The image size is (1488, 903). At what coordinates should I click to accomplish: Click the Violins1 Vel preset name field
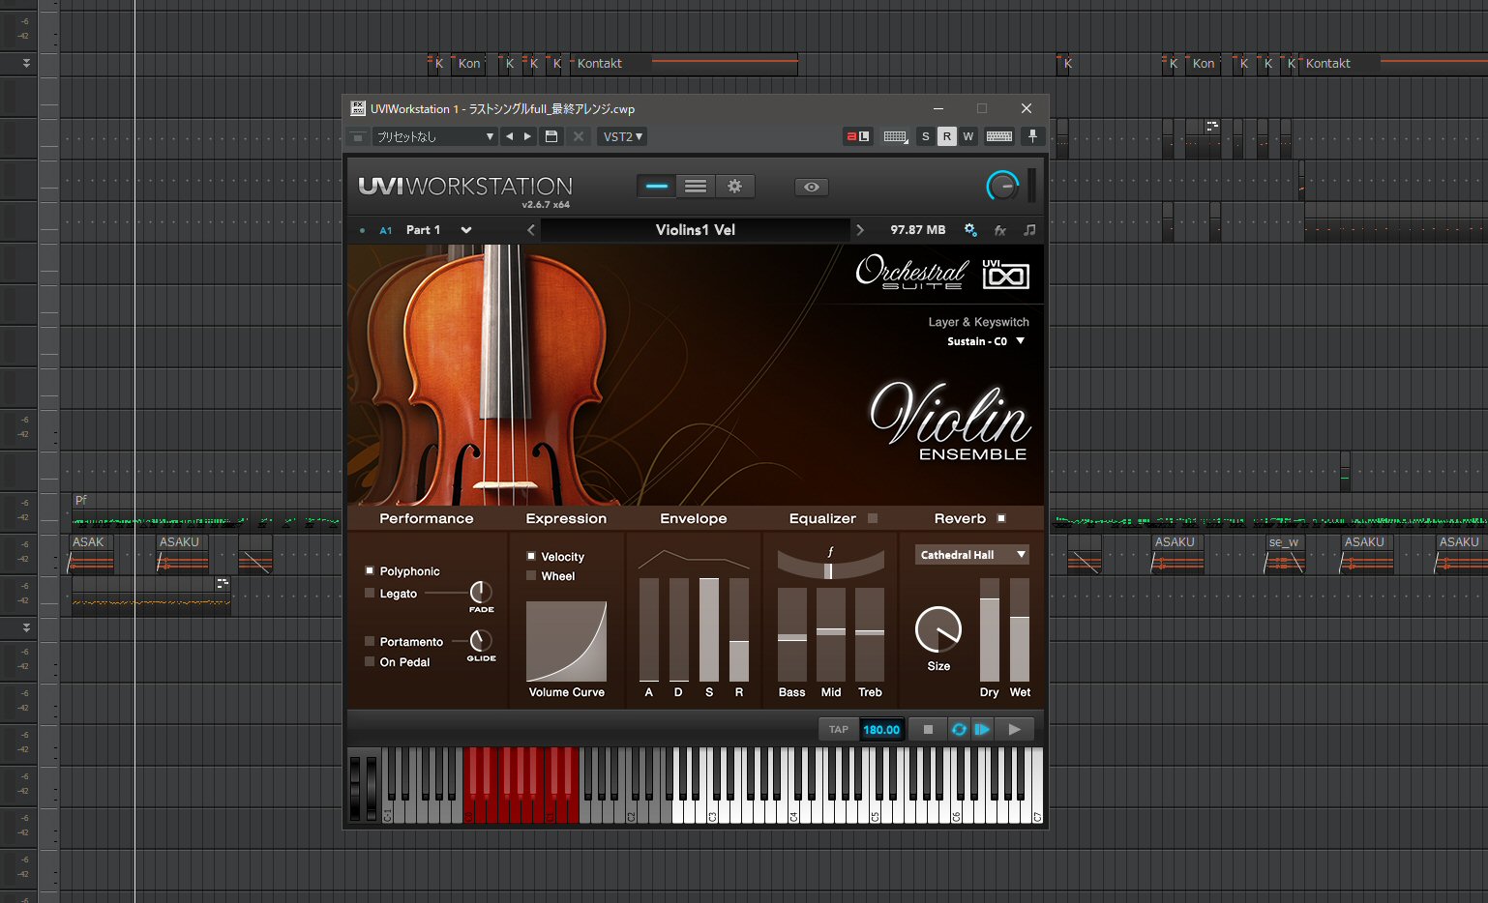click(695, 230)
